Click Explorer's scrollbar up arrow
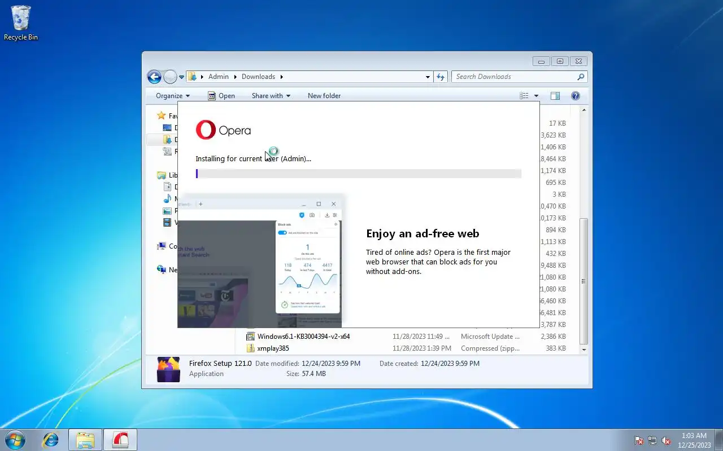The width and height of the screenshot is (723, 451). point(584,110)
